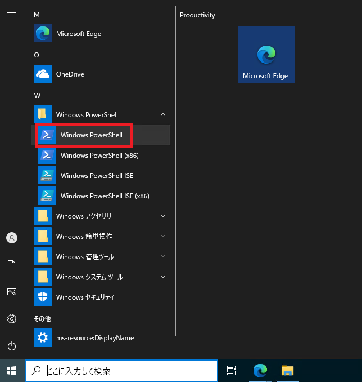
Task: Click the highlighted Windows PowerShell app label
Action: 92,135
